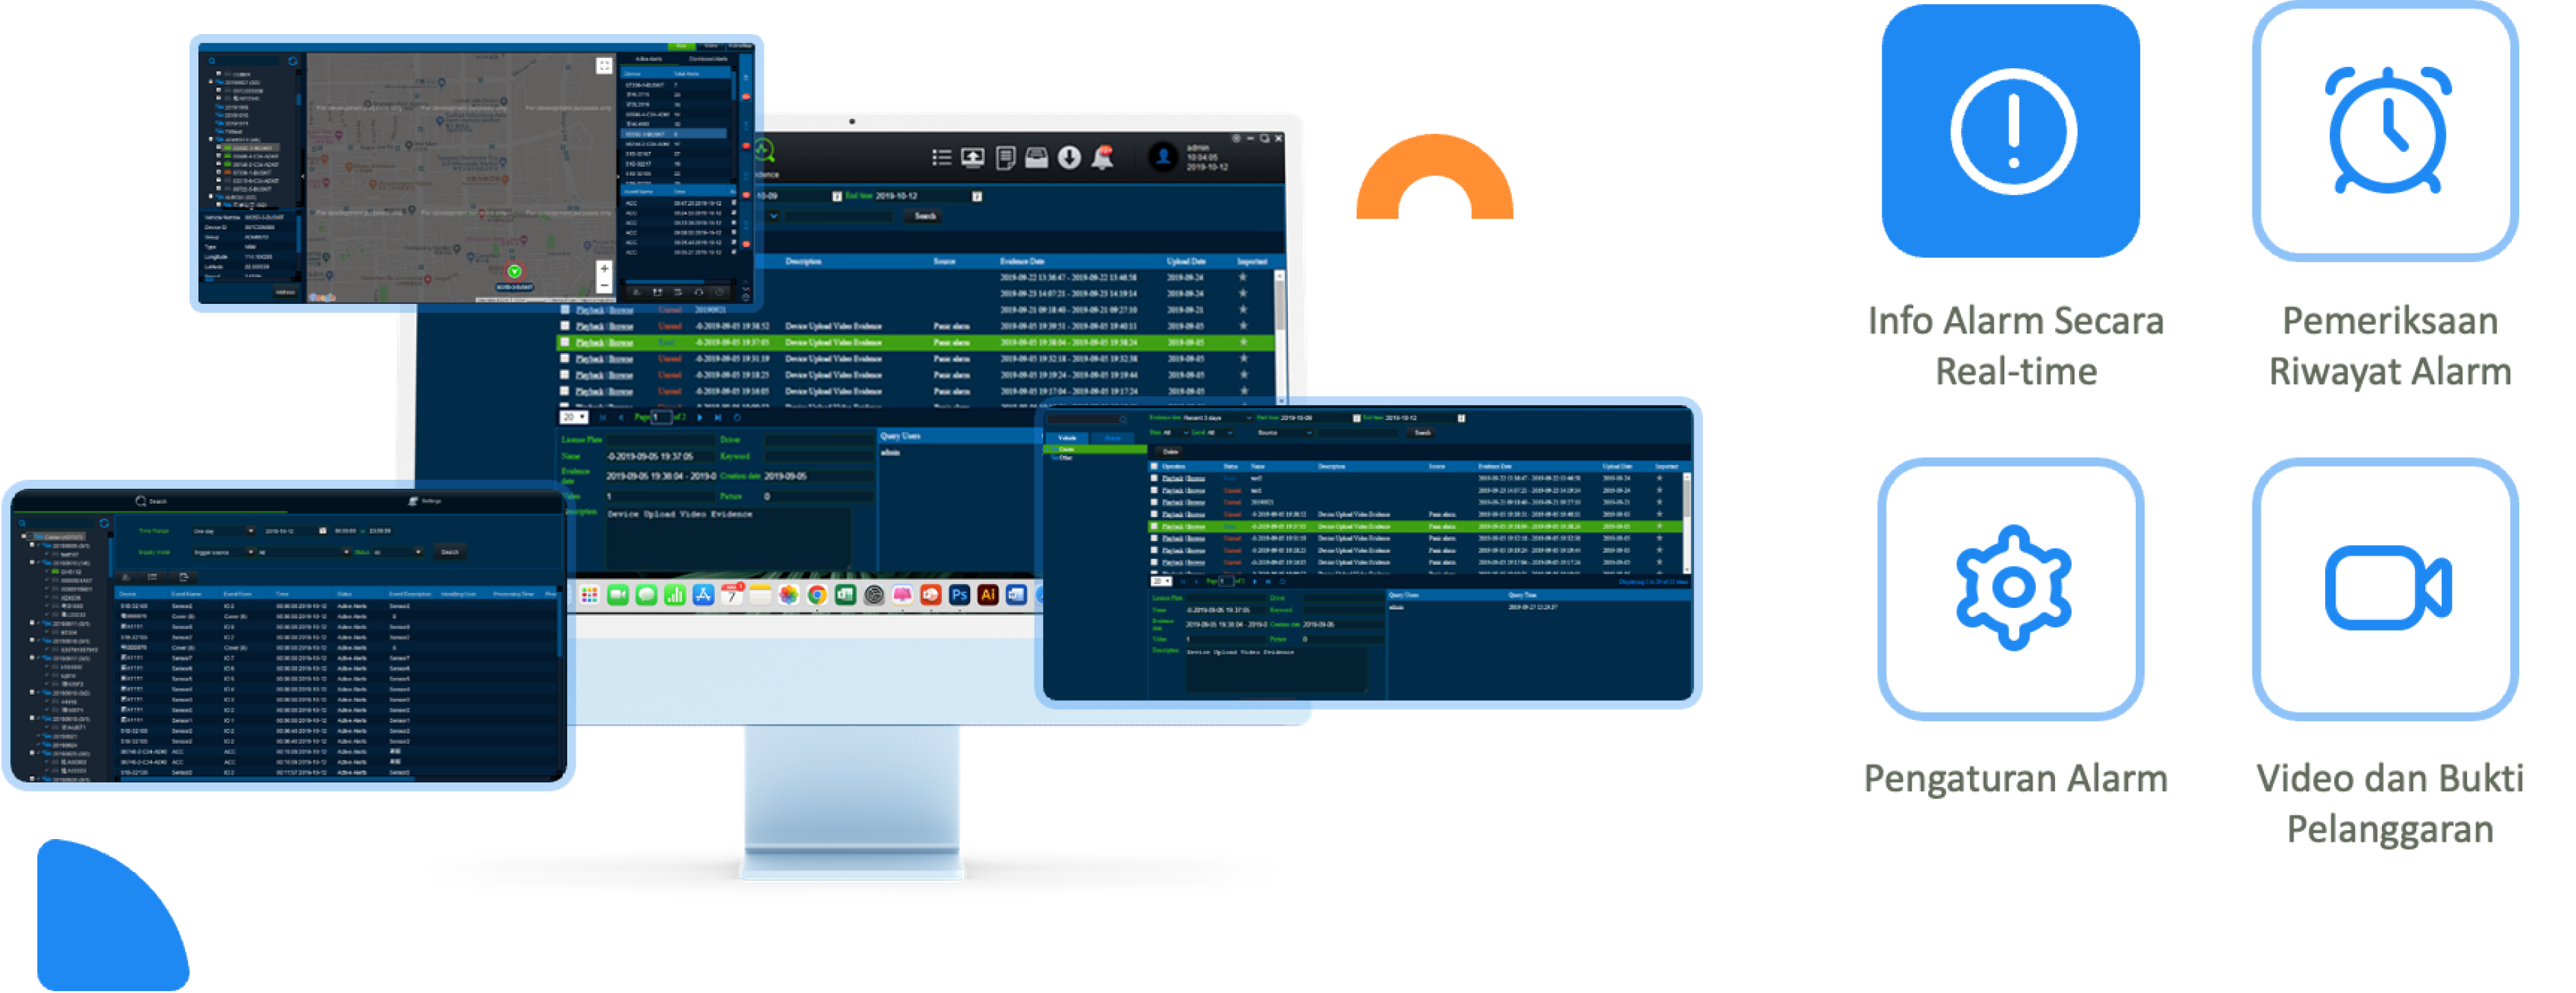Select the Pemeriksaan Riwayat Alarm clock icon
The width and height of the screenshot is (2576, 993).
coord(2386,131)
